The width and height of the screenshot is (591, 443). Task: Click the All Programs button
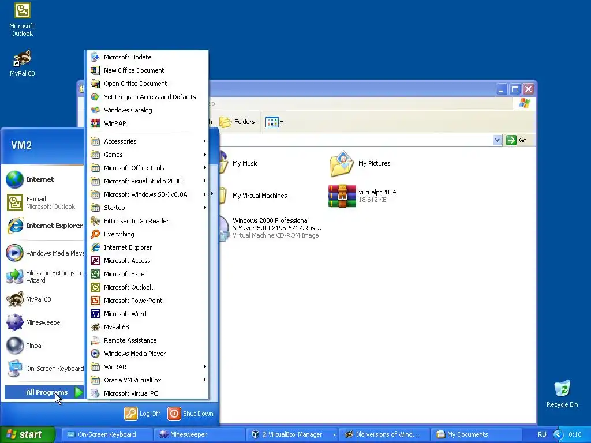point(44,392)
